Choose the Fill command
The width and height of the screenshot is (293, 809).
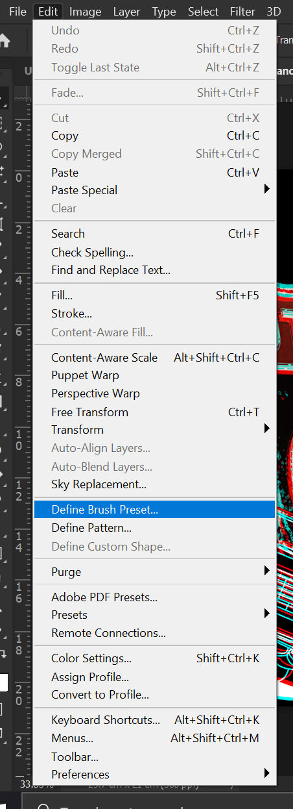click(154, 295)
